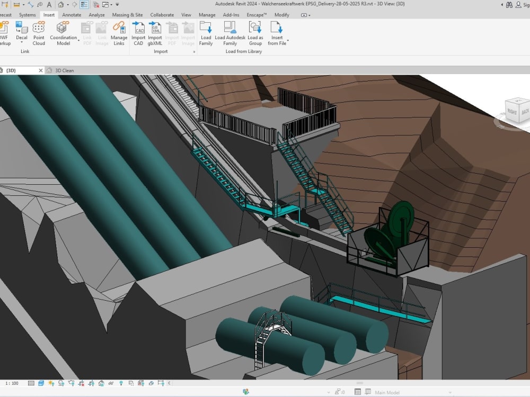Switch to the Enscape ribbon tab
The height and width of the screenshot is (397, 530).
coord(257,15)
